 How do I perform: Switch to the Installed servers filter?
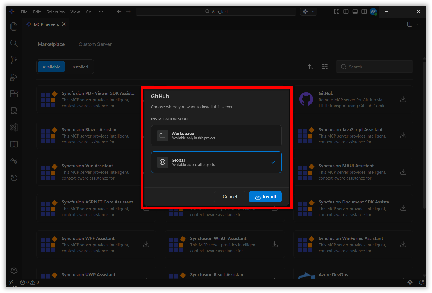[x=79, y=67]
